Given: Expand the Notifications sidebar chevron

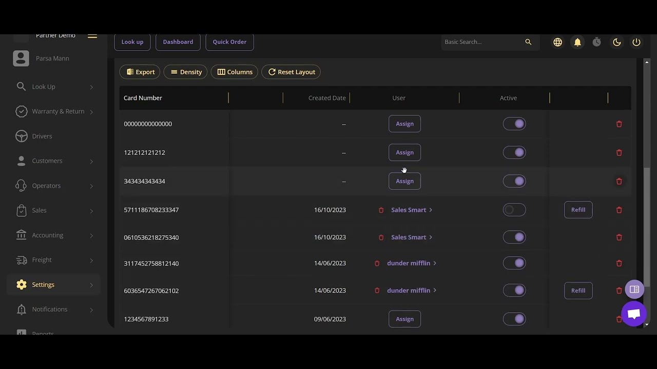Looking at the screenshot, I should (91, 310).
